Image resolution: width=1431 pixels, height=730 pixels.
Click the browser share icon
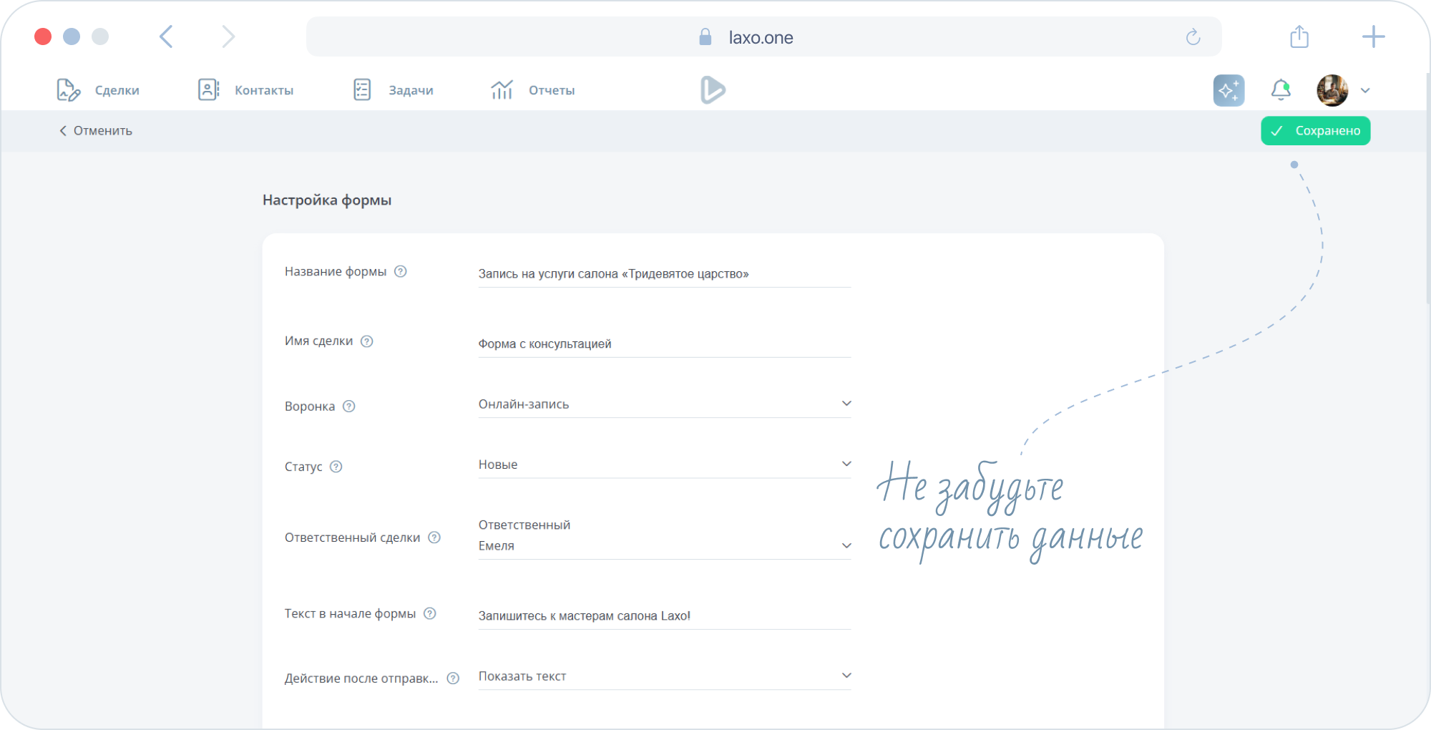pos(1299,36)
